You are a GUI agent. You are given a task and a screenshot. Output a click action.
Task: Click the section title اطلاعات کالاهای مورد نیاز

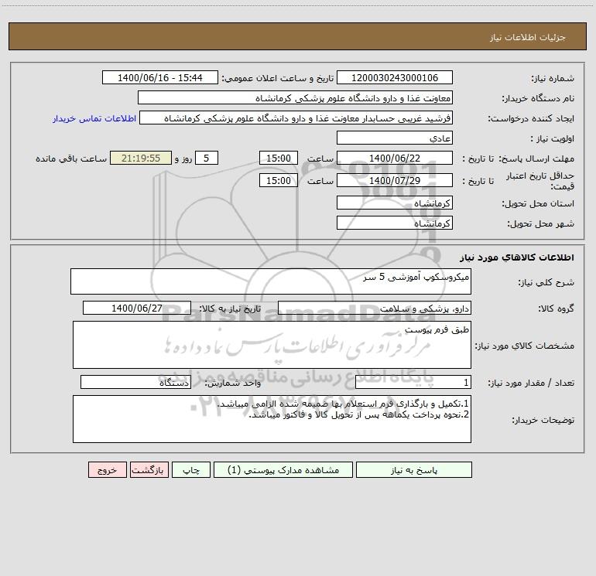pos(517,257)
